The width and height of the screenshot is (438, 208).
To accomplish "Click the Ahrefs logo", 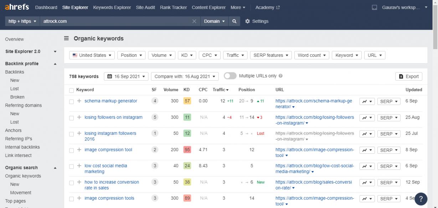I will (x=17, y=7).
